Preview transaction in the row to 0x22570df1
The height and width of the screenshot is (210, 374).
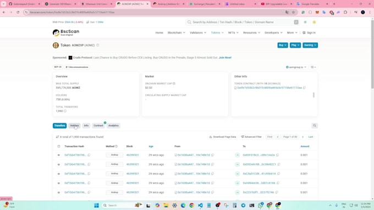(x=59, y=192)
